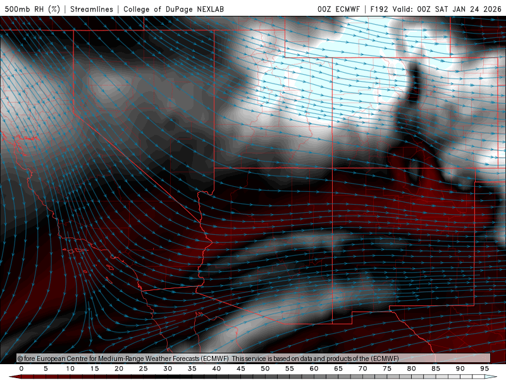Click "College of DuPage NEXLAB" header text

coord(173,9)
